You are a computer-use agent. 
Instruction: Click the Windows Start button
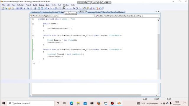(4, 103)
